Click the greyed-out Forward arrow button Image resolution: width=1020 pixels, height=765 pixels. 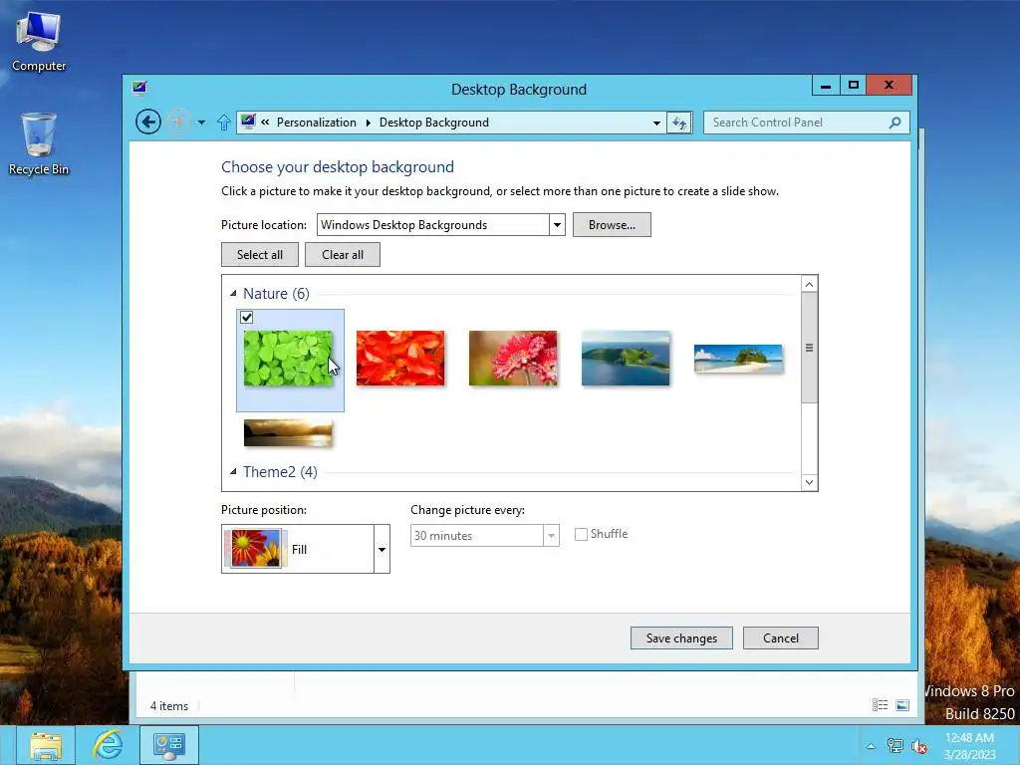[177, 122]
